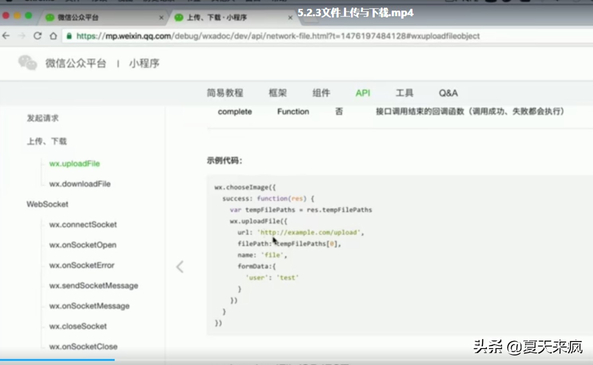Click the 示例代码 heading text
Image resolution: width=593 pixels, height=365 pixels.
pyautogui.click(x=224, y=161)
